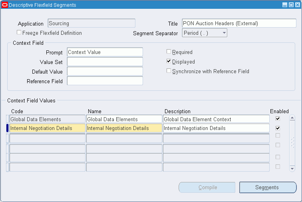
Task: Click the Prompt input field
Action: point(105,52)
